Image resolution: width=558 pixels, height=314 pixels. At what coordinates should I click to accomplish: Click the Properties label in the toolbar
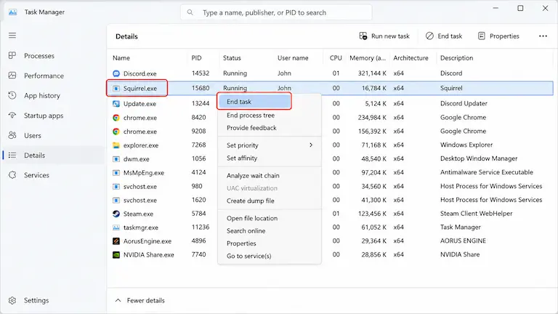(x=504, y=36)
